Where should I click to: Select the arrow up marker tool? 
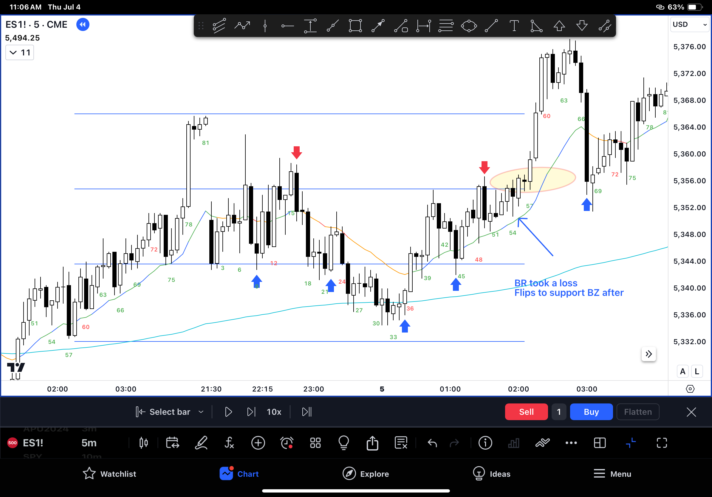559,26
